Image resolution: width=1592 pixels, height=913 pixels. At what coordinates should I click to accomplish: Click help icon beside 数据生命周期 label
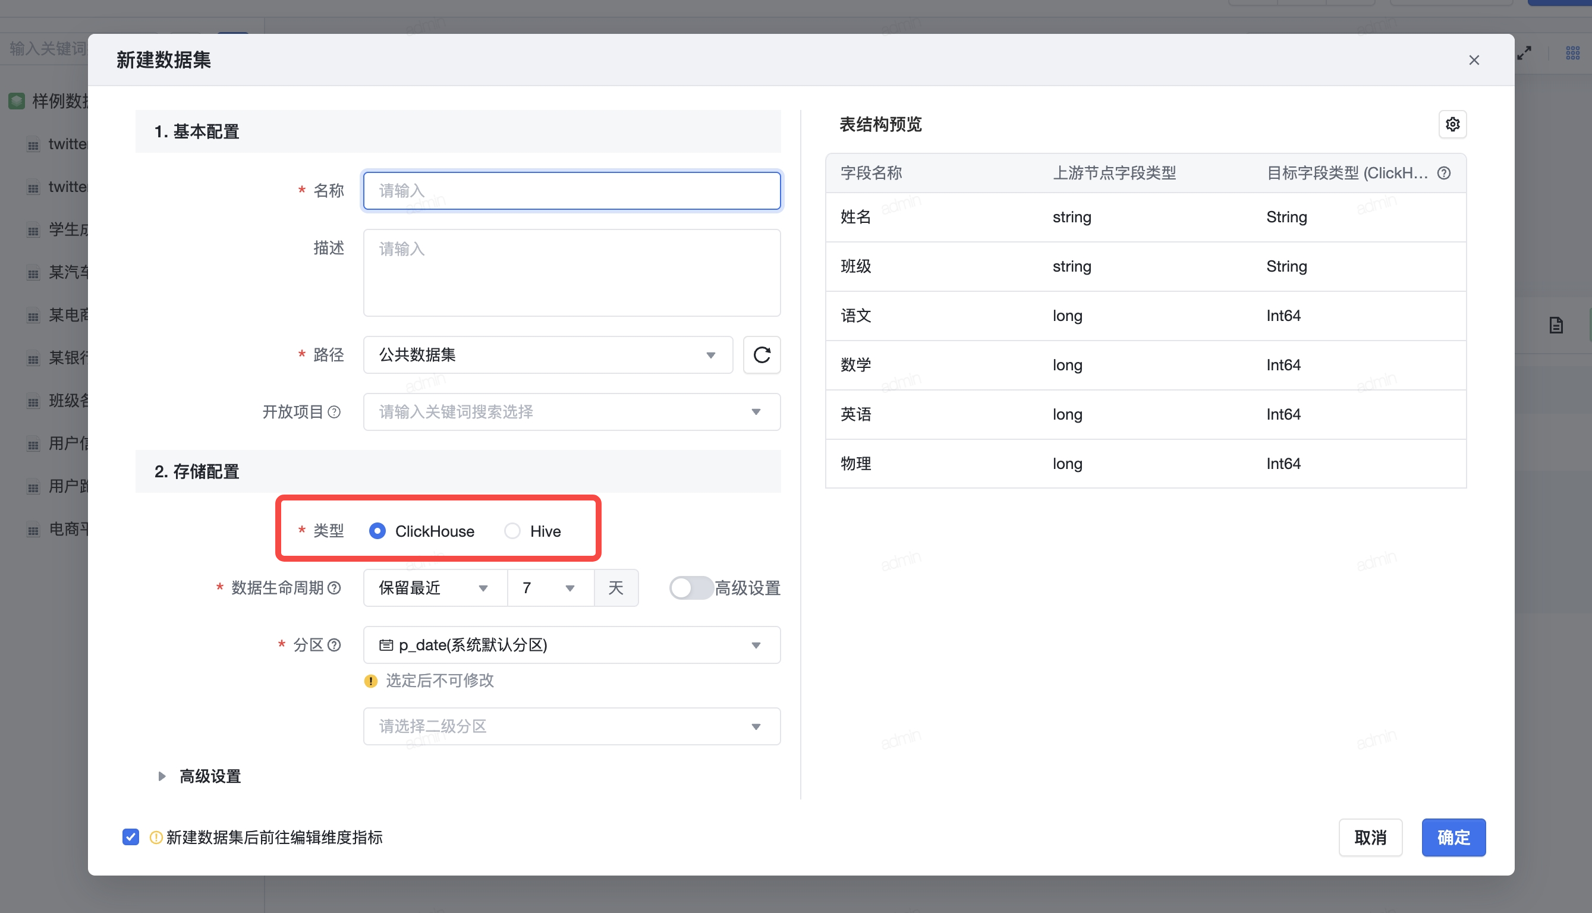click(x=334, y=587)
